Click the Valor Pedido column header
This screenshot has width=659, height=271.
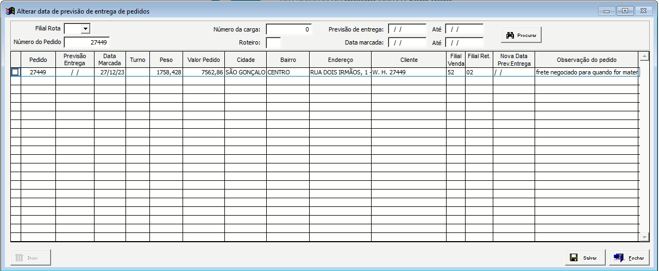coord(204,60)
